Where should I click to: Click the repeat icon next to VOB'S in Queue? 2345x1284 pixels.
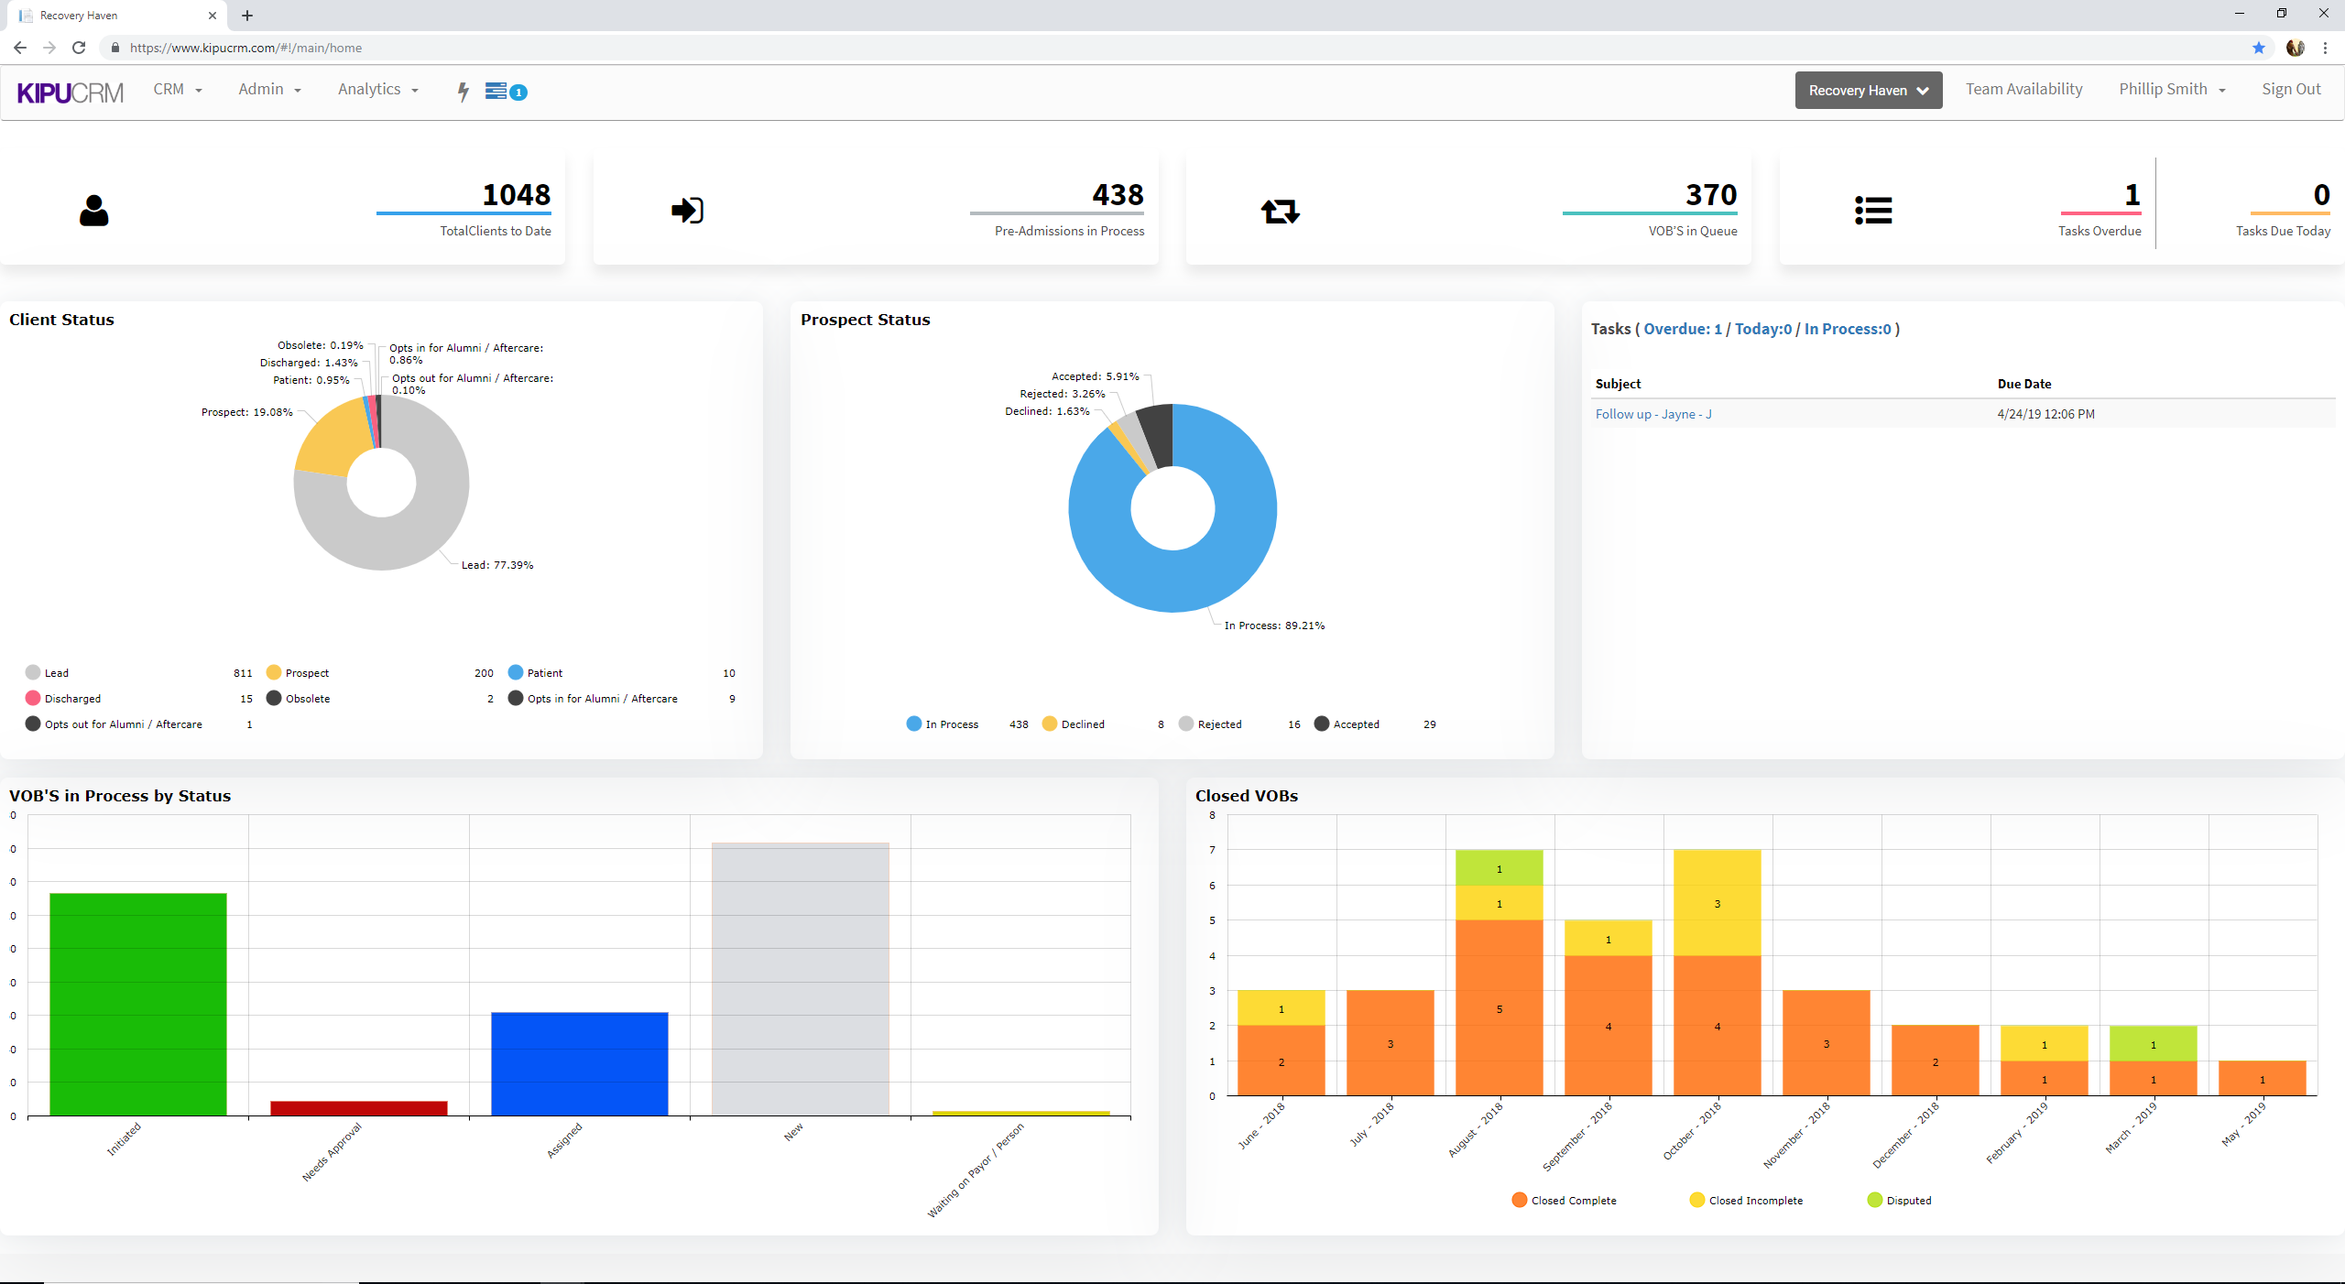tap(1280, 210)
